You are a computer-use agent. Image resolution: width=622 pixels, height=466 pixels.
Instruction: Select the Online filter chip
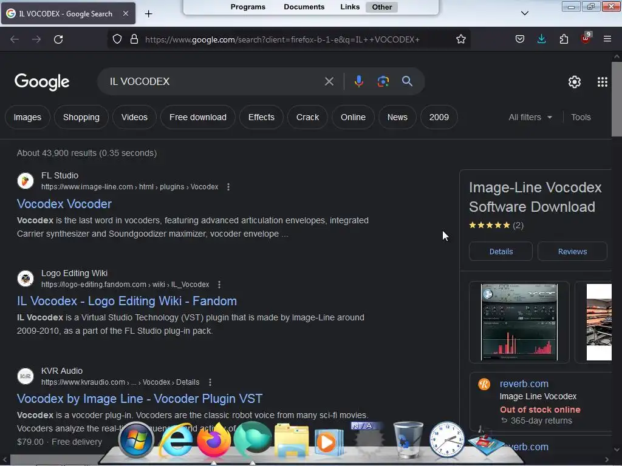353,117
